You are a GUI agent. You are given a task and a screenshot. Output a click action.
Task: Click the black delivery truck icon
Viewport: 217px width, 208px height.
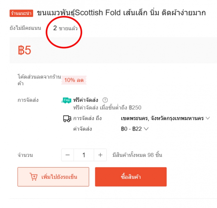(67, 118)
